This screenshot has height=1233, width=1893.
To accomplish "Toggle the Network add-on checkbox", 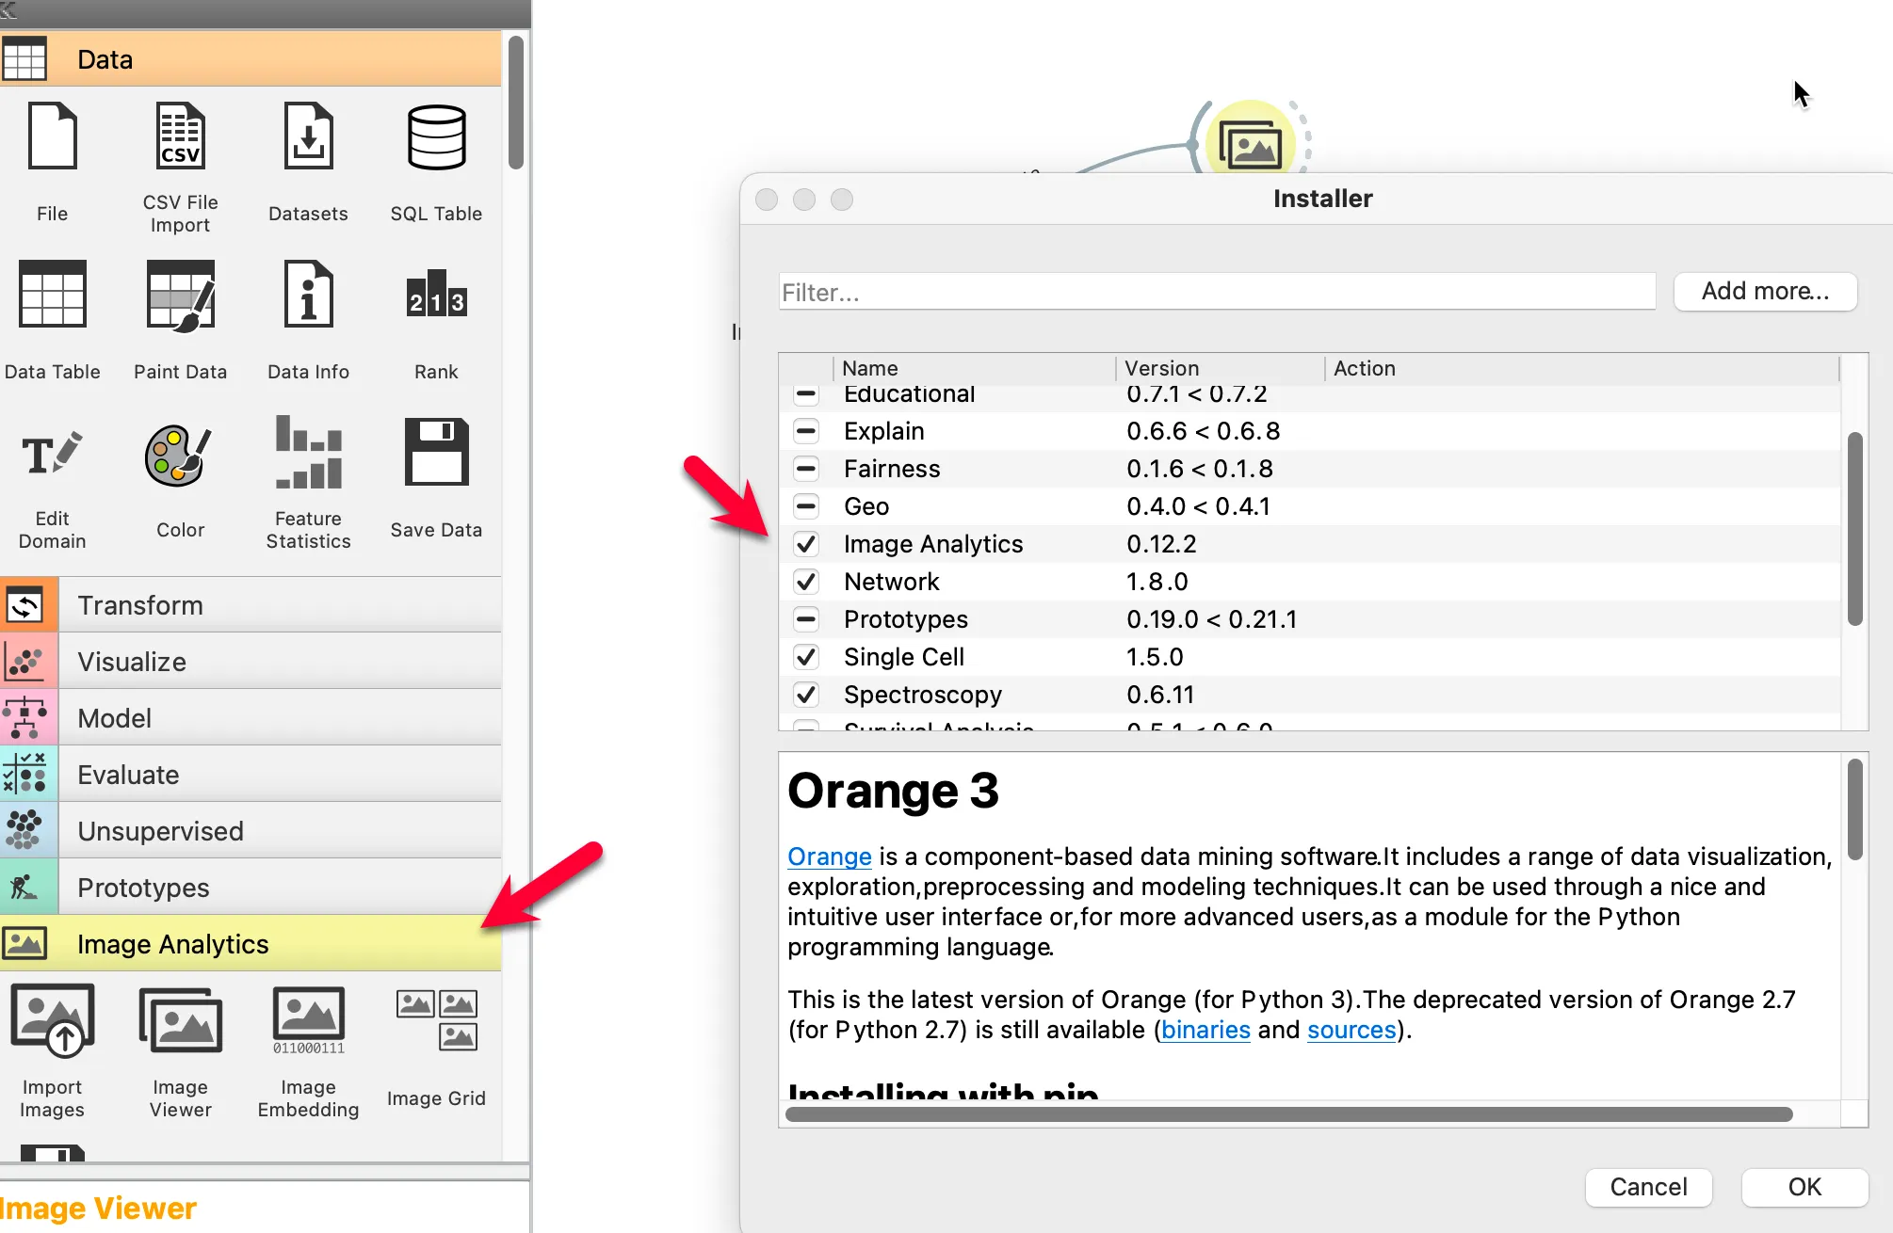I will click(806, 582).
